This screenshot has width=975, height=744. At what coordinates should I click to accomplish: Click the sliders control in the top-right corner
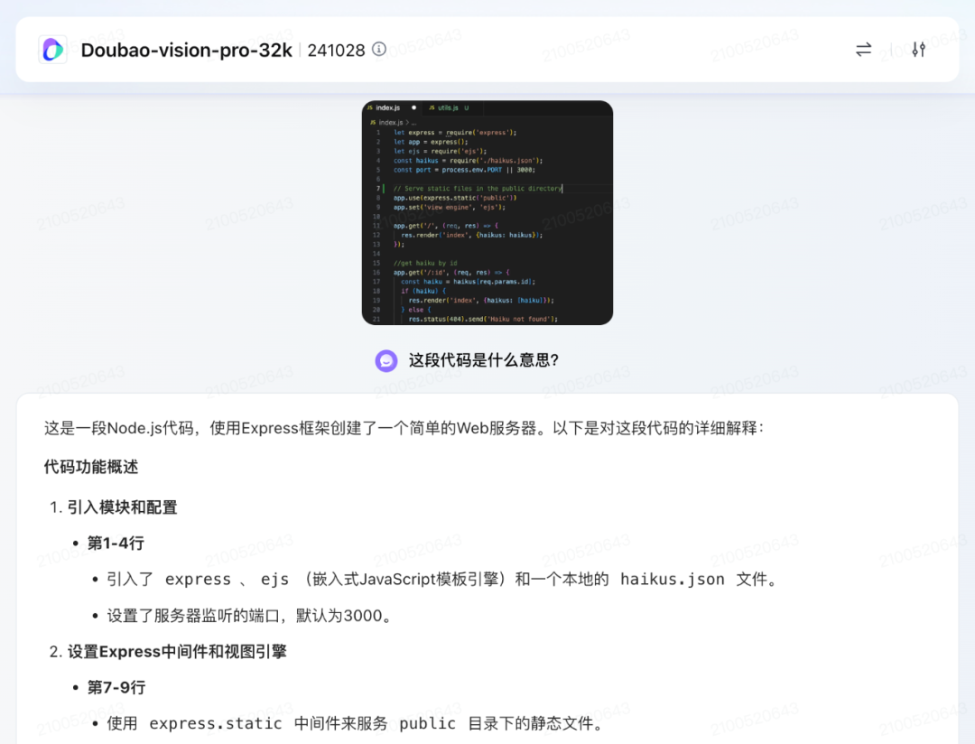point(918,50)
